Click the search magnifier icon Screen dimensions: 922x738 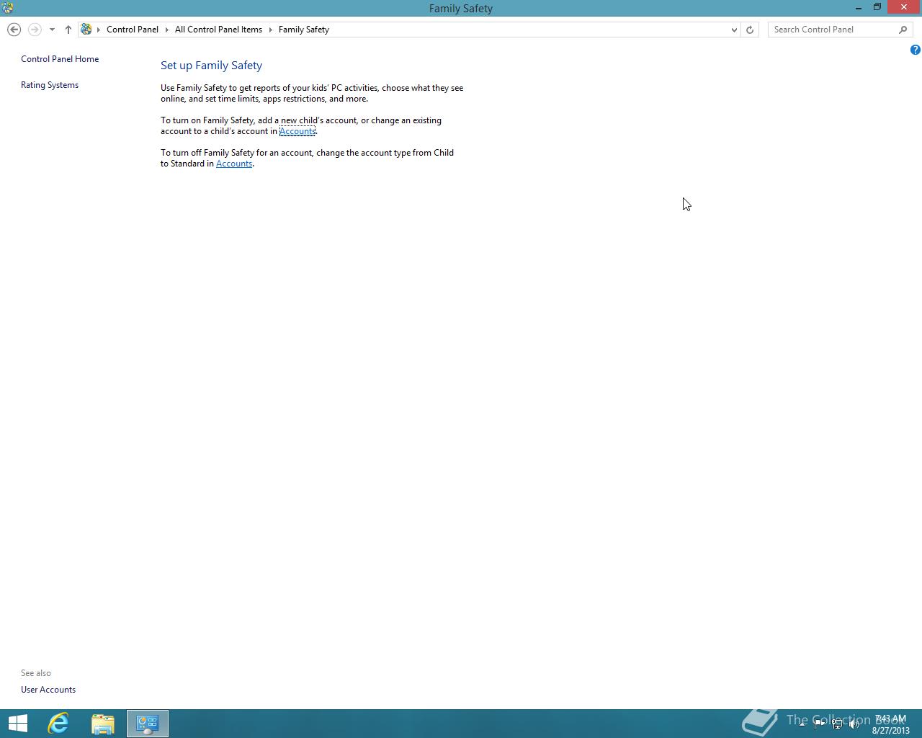[903, 30]
